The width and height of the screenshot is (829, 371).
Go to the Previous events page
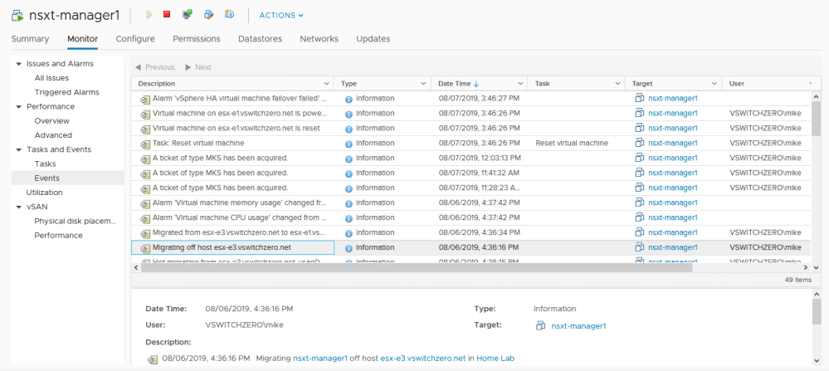pos(155,67)
